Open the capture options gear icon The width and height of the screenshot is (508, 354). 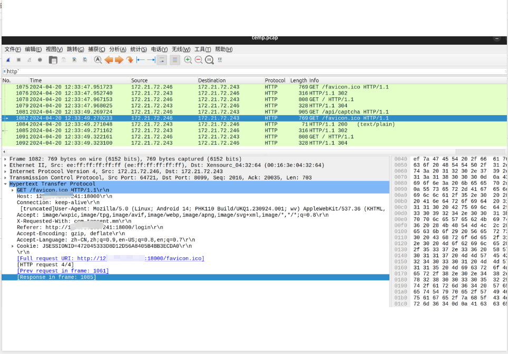point(40,60)
